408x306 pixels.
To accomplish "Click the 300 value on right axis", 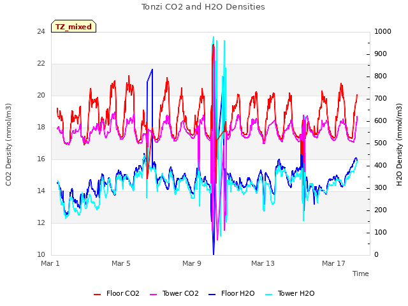I will tap(381, 188).
